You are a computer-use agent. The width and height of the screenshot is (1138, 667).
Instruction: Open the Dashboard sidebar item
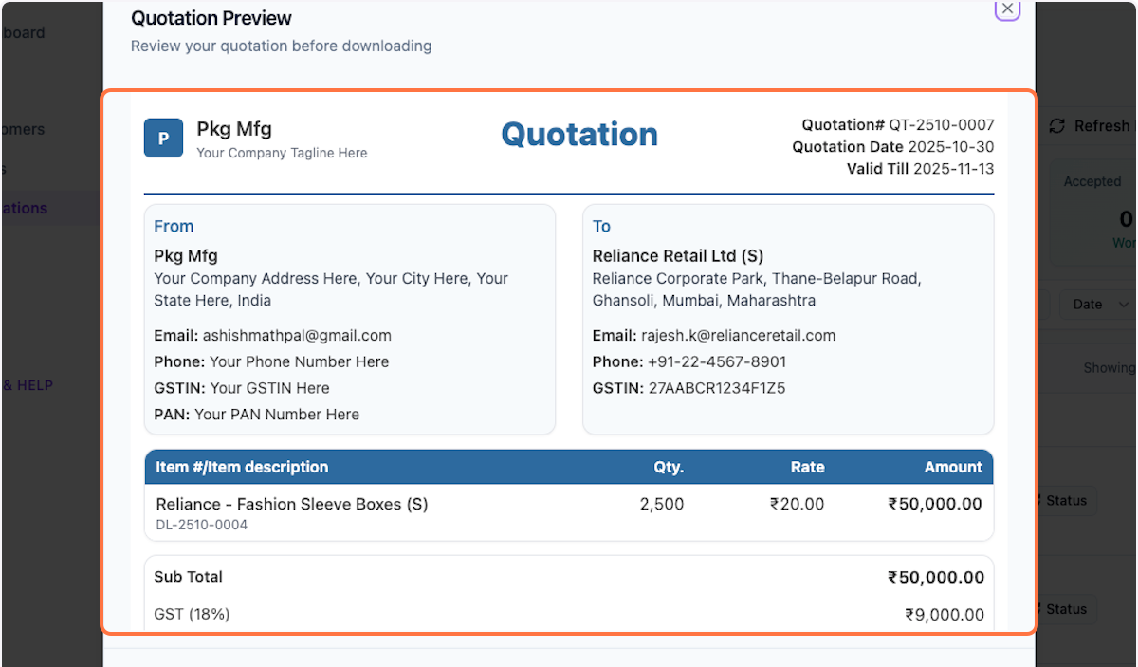pos(23,33)
